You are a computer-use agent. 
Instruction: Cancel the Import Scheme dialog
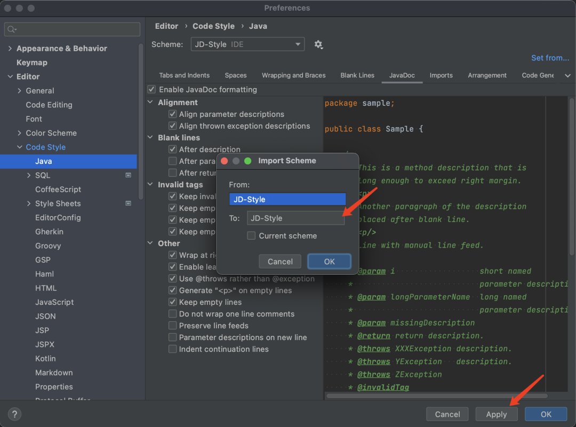click(280, 262)
